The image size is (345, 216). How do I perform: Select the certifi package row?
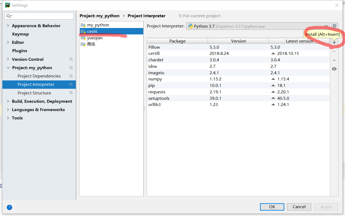pyautogui.click(x=238, y=53)
